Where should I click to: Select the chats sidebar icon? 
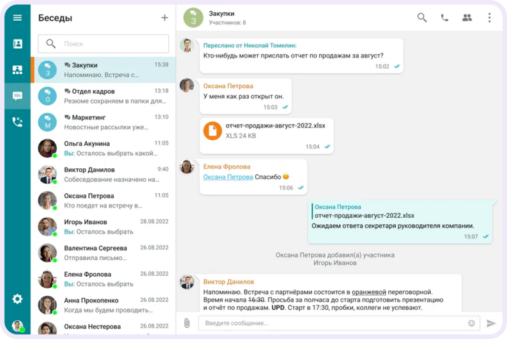tap(18, 96)
